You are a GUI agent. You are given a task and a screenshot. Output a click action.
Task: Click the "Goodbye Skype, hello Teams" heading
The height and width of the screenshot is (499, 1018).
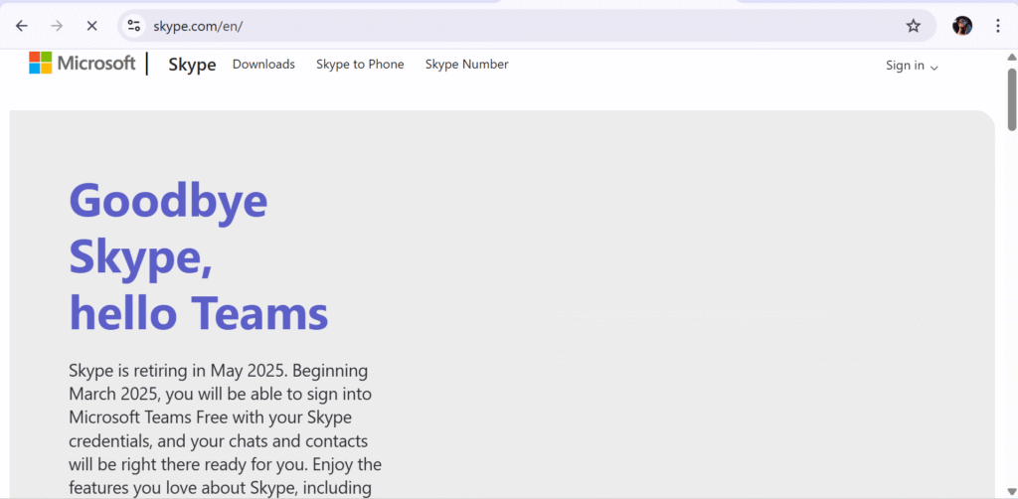click(x=199, y=256)
